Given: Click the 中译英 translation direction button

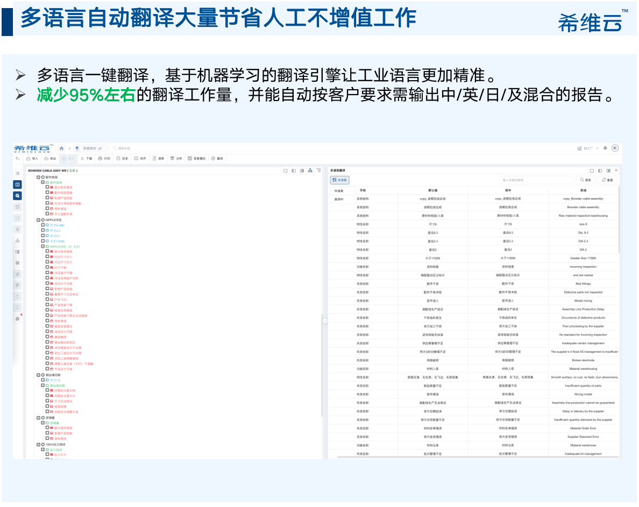Looking at the screenshot, I should pyautogui.click(x=340, y=181).
